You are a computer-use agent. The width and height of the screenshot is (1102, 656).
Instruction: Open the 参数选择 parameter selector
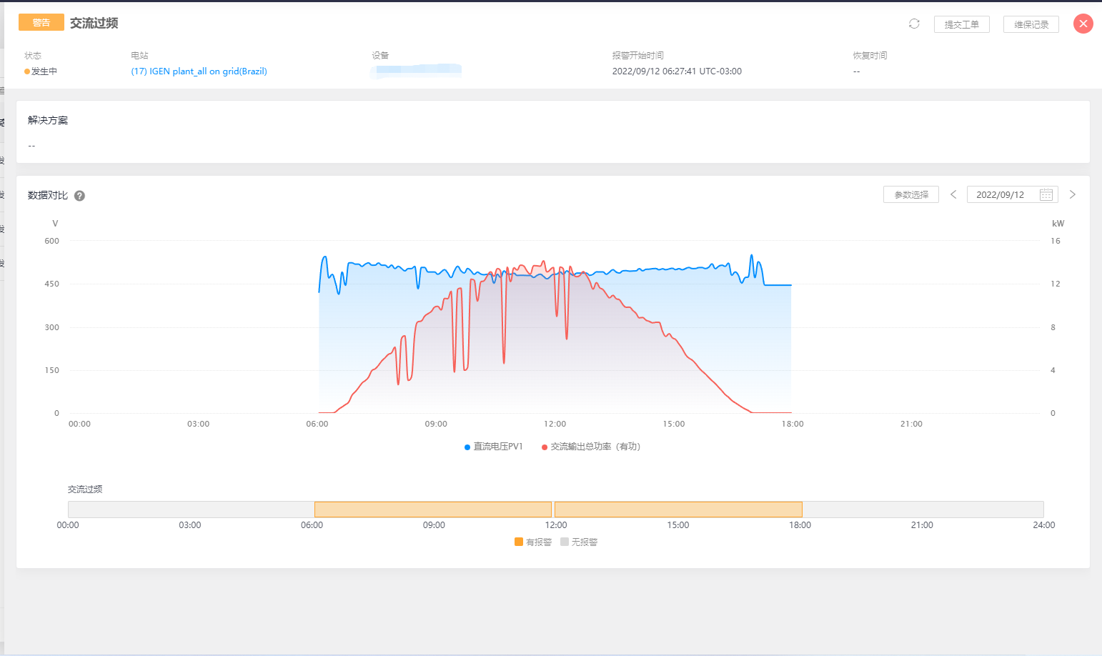pyautogui.click(x=911, y=194)
